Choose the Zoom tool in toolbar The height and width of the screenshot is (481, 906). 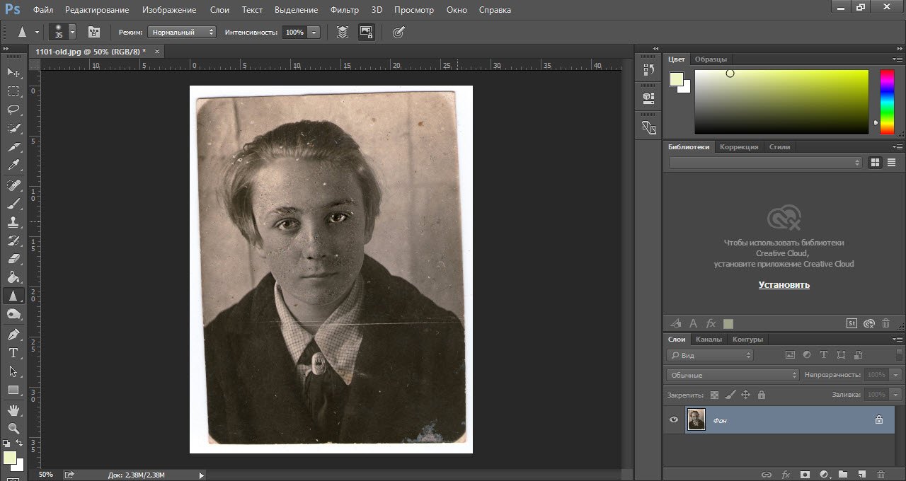pyautogui.click(x=13, y=428)
